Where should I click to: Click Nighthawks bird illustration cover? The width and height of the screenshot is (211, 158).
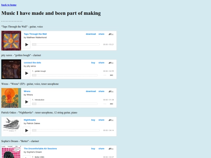[11, 126]
